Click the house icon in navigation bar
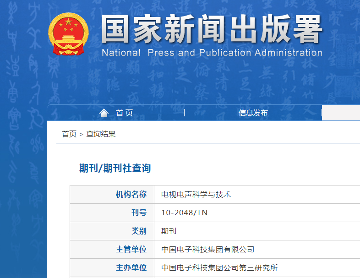Screen dimensions: 360x278 pos(104,113)
